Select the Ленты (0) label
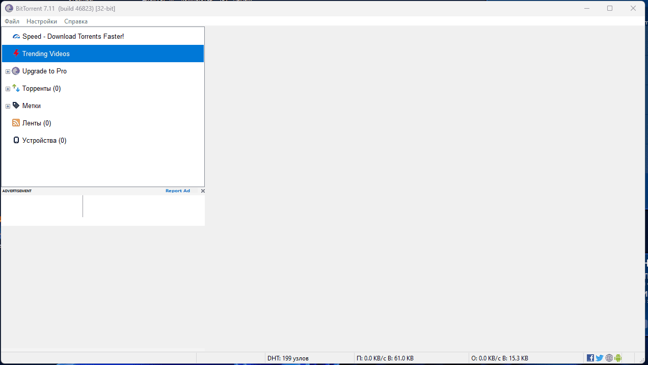The height and width of the screenshot is (365, 648). point(37,123)
